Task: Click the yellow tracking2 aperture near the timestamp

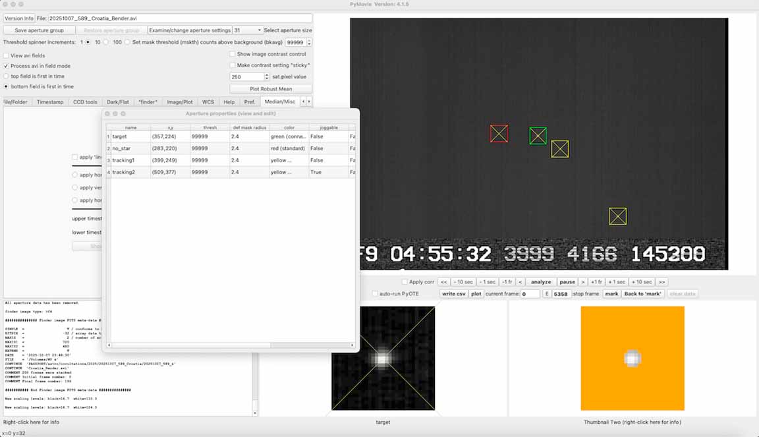Action: 617,216
